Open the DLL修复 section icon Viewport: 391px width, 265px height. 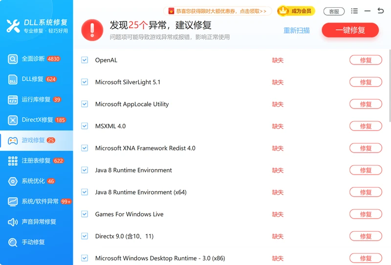pyautogui.click(x=13, y=79)
